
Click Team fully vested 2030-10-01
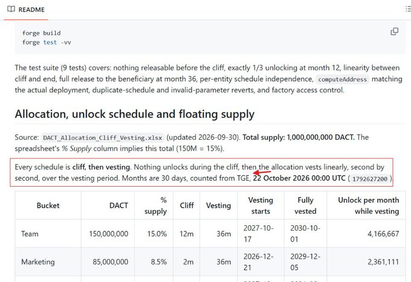[x=305, y=234]
